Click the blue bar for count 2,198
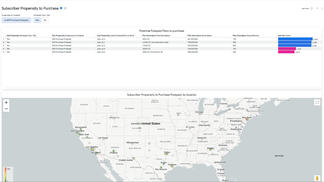 295,42
